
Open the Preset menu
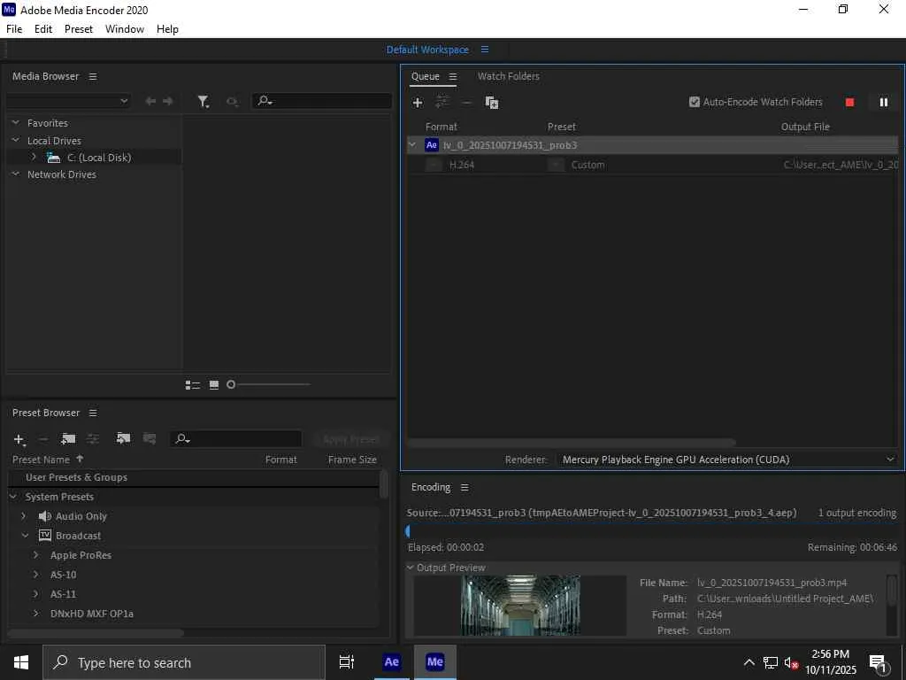click(79, 29)
